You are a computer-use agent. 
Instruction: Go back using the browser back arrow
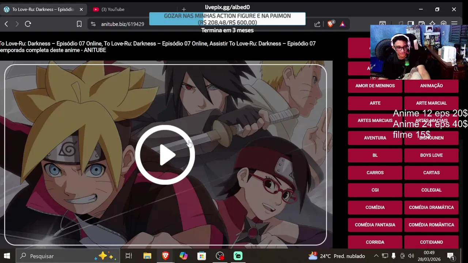(x=6, y=24)
